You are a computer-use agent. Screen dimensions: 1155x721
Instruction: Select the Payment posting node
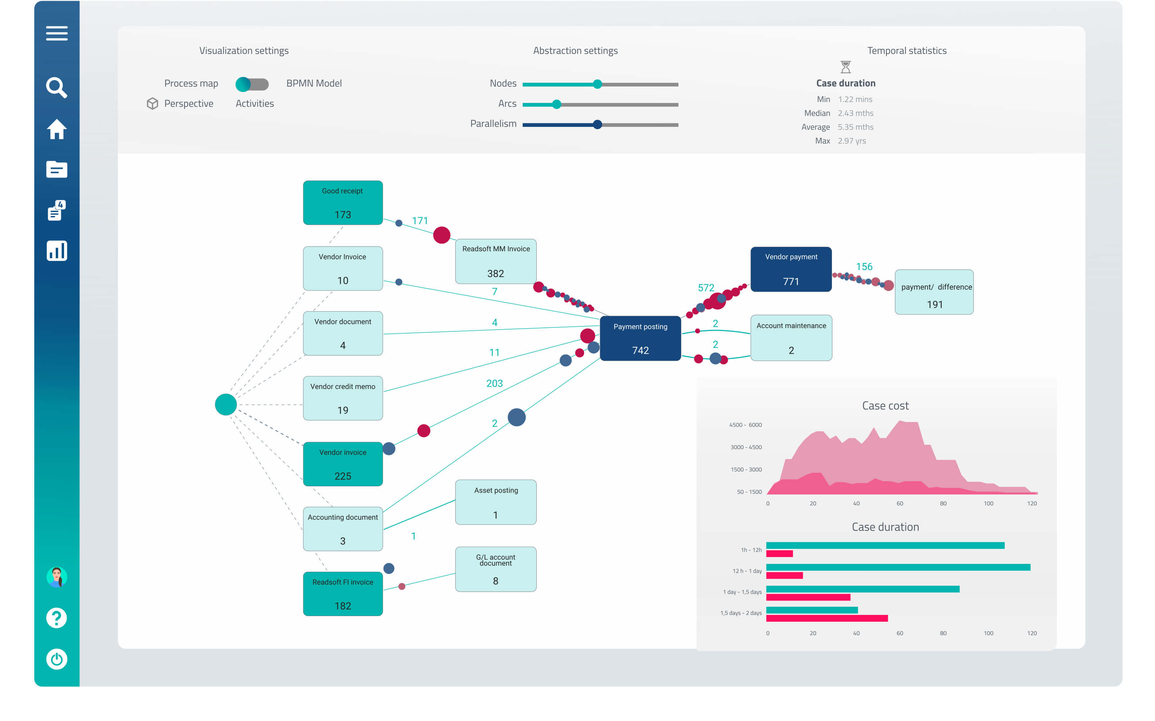tap(640, 339)
